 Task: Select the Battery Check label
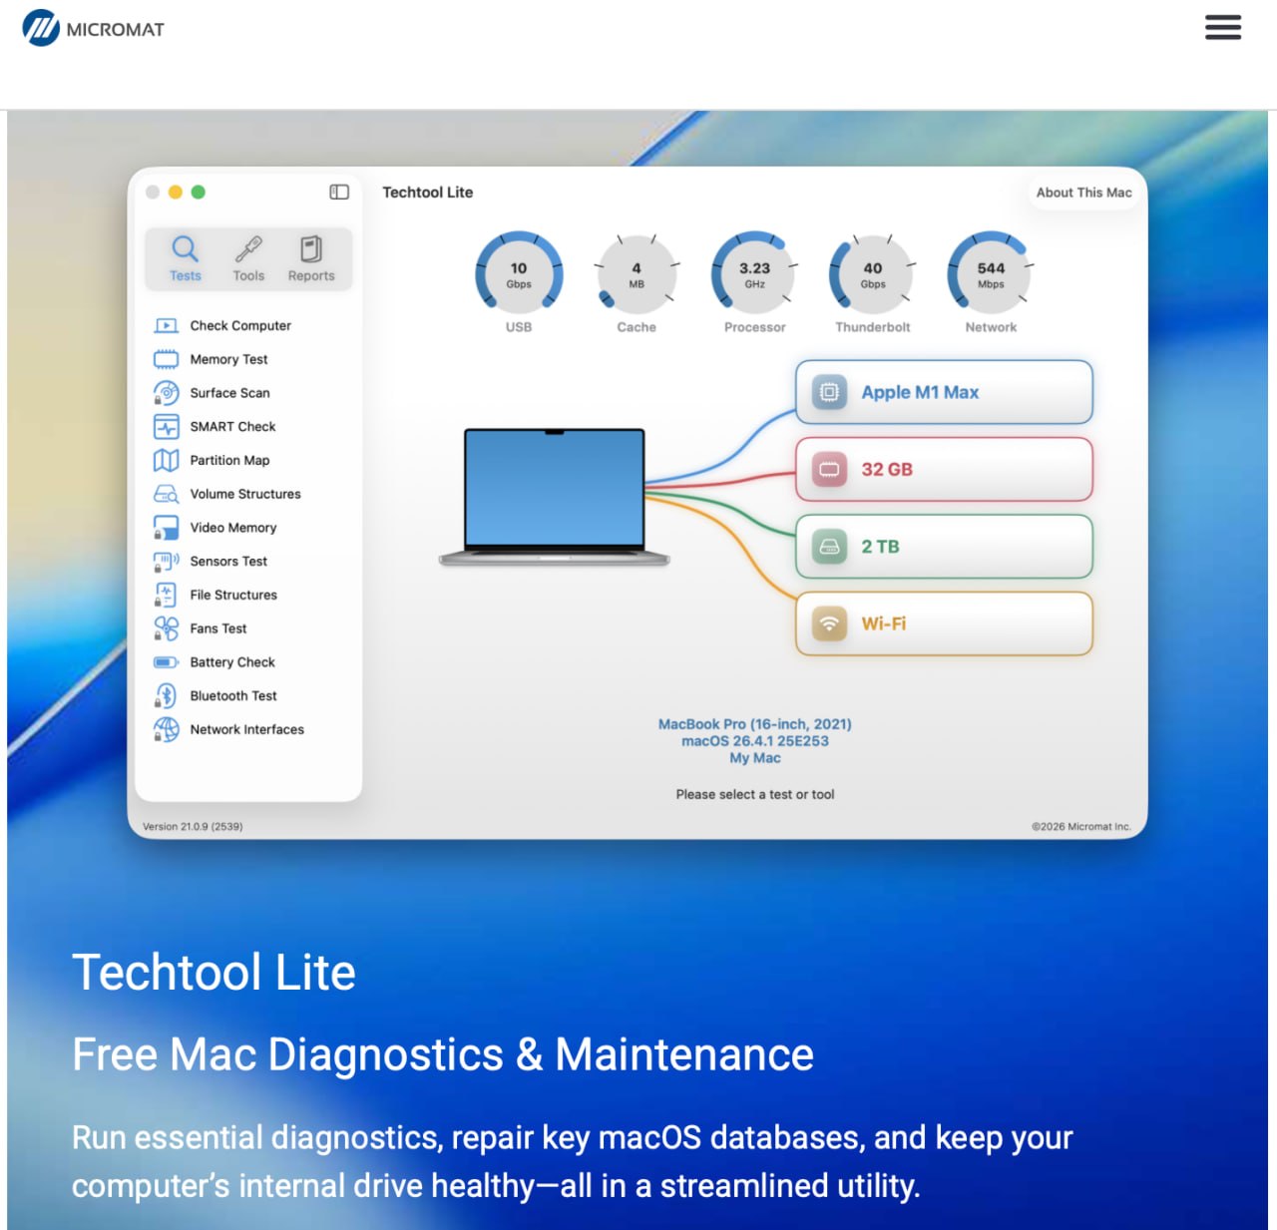(x=232, y=662)
